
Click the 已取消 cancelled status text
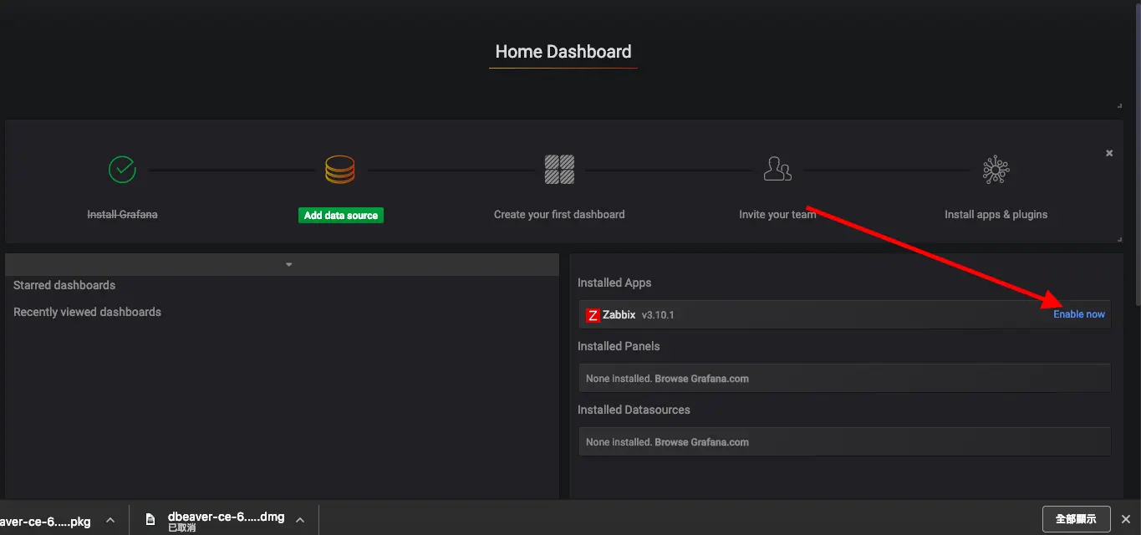181,528
